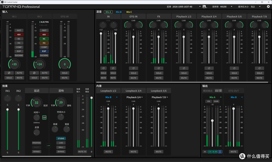Invert phase on IN 2 input
272x162 pixels.
pos(34,73)
